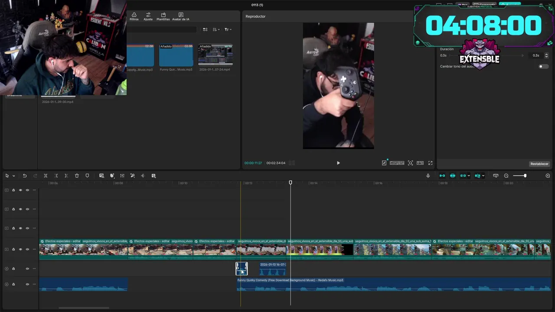Redo the last undone edit
555x312 pixels.
pyautogui.click(x=35, y=175)
